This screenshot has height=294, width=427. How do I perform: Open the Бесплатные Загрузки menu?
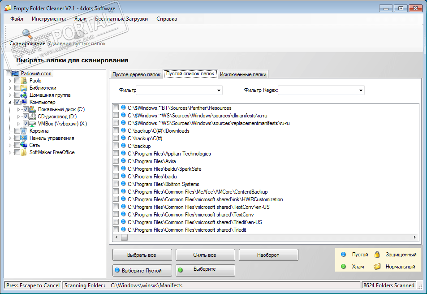[x=121, y=19]
